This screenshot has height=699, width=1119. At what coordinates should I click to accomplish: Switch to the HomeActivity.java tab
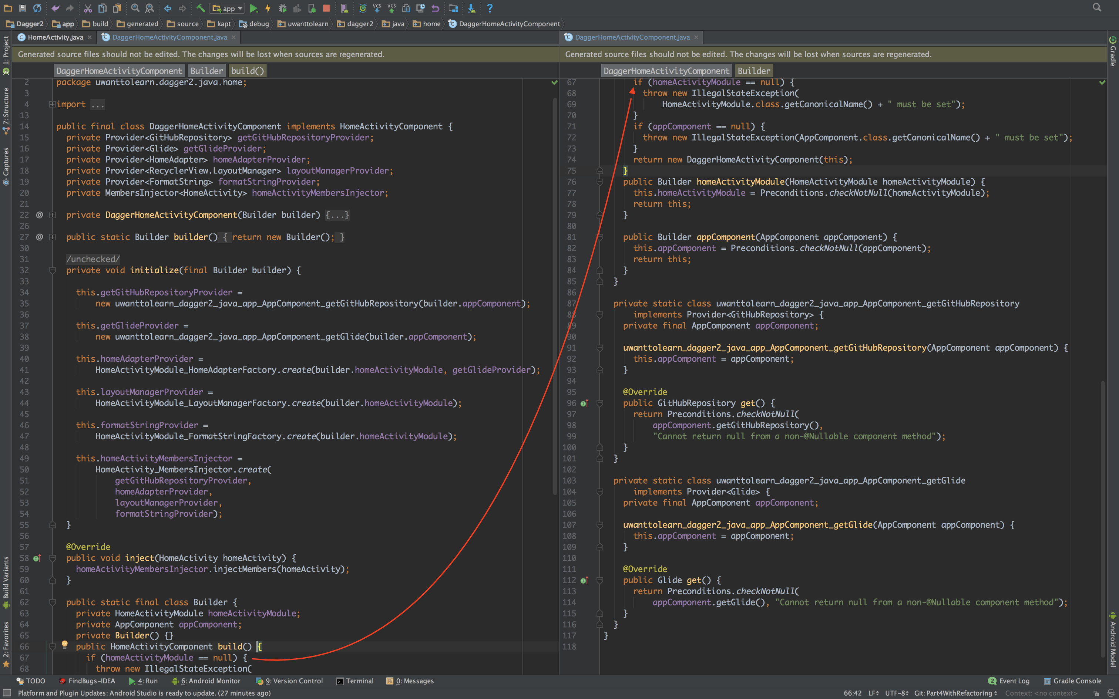pyautogui.click(x=55, y=37)
